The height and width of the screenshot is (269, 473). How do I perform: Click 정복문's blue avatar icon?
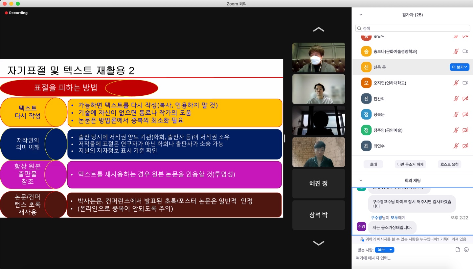[366, 114]
